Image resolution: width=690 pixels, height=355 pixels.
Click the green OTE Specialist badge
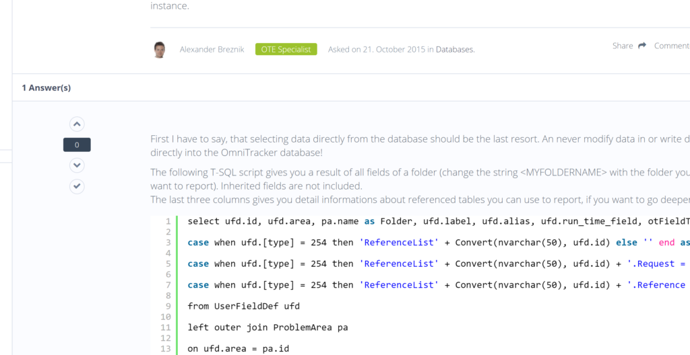(x=286, y=49)
